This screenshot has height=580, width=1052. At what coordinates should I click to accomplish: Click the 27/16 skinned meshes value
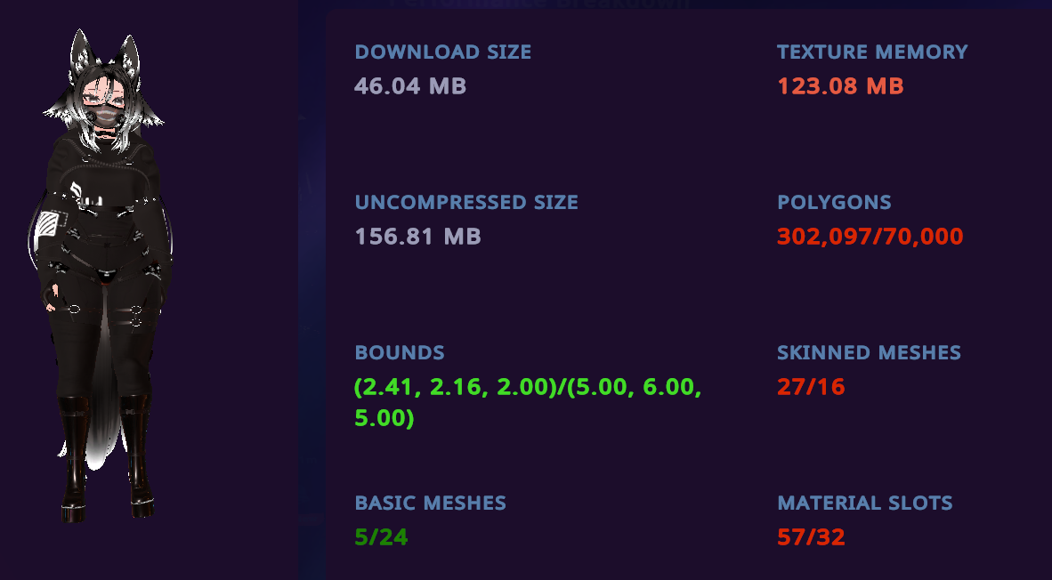click(x=811, y=387)
